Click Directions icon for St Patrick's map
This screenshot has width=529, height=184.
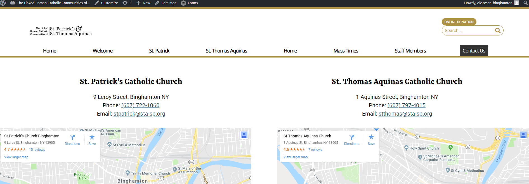tap(72, 137)
